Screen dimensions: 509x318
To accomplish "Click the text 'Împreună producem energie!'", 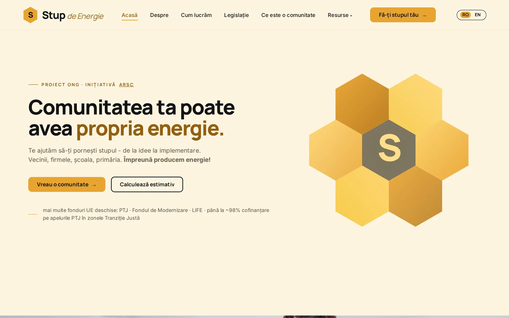I will point(167,160).
